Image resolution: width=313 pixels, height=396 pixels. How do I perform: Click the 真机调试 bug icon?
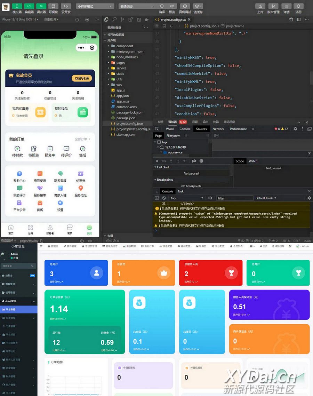tap(185, 6)
